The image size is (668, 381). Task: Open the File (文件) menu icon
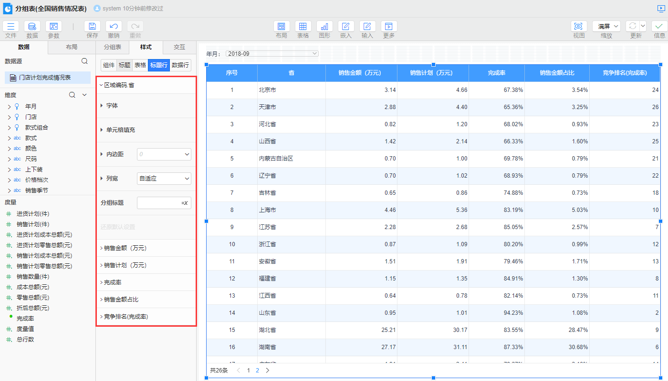[11, 27]
